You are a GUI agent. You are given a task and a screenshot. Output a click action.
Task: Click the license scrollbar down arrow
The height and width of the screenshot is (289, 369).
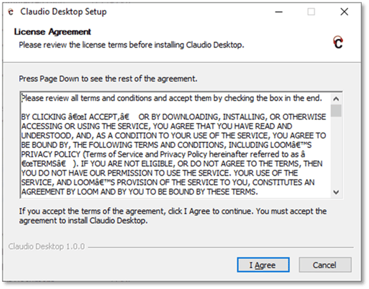[x=336, y=192]
